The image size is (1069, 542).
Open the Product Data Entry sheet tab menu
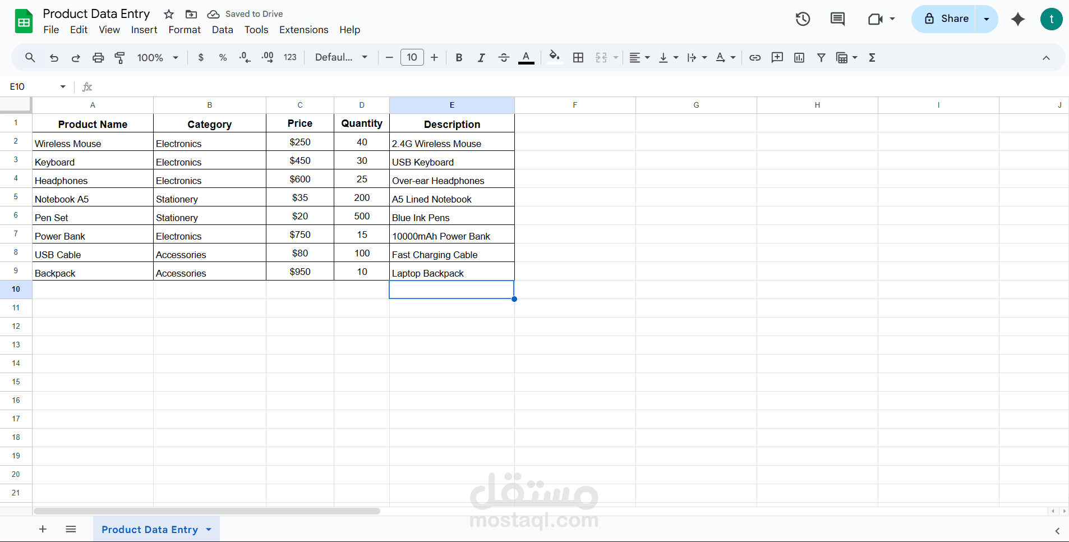pos(208,529)
